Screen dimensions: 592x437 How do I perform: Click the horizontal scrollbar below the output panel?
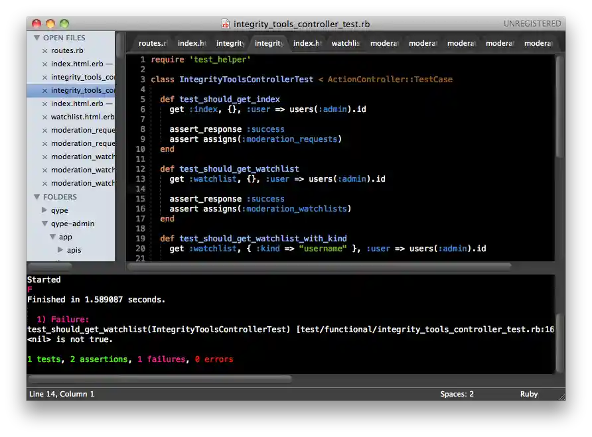tap(159, 379)
